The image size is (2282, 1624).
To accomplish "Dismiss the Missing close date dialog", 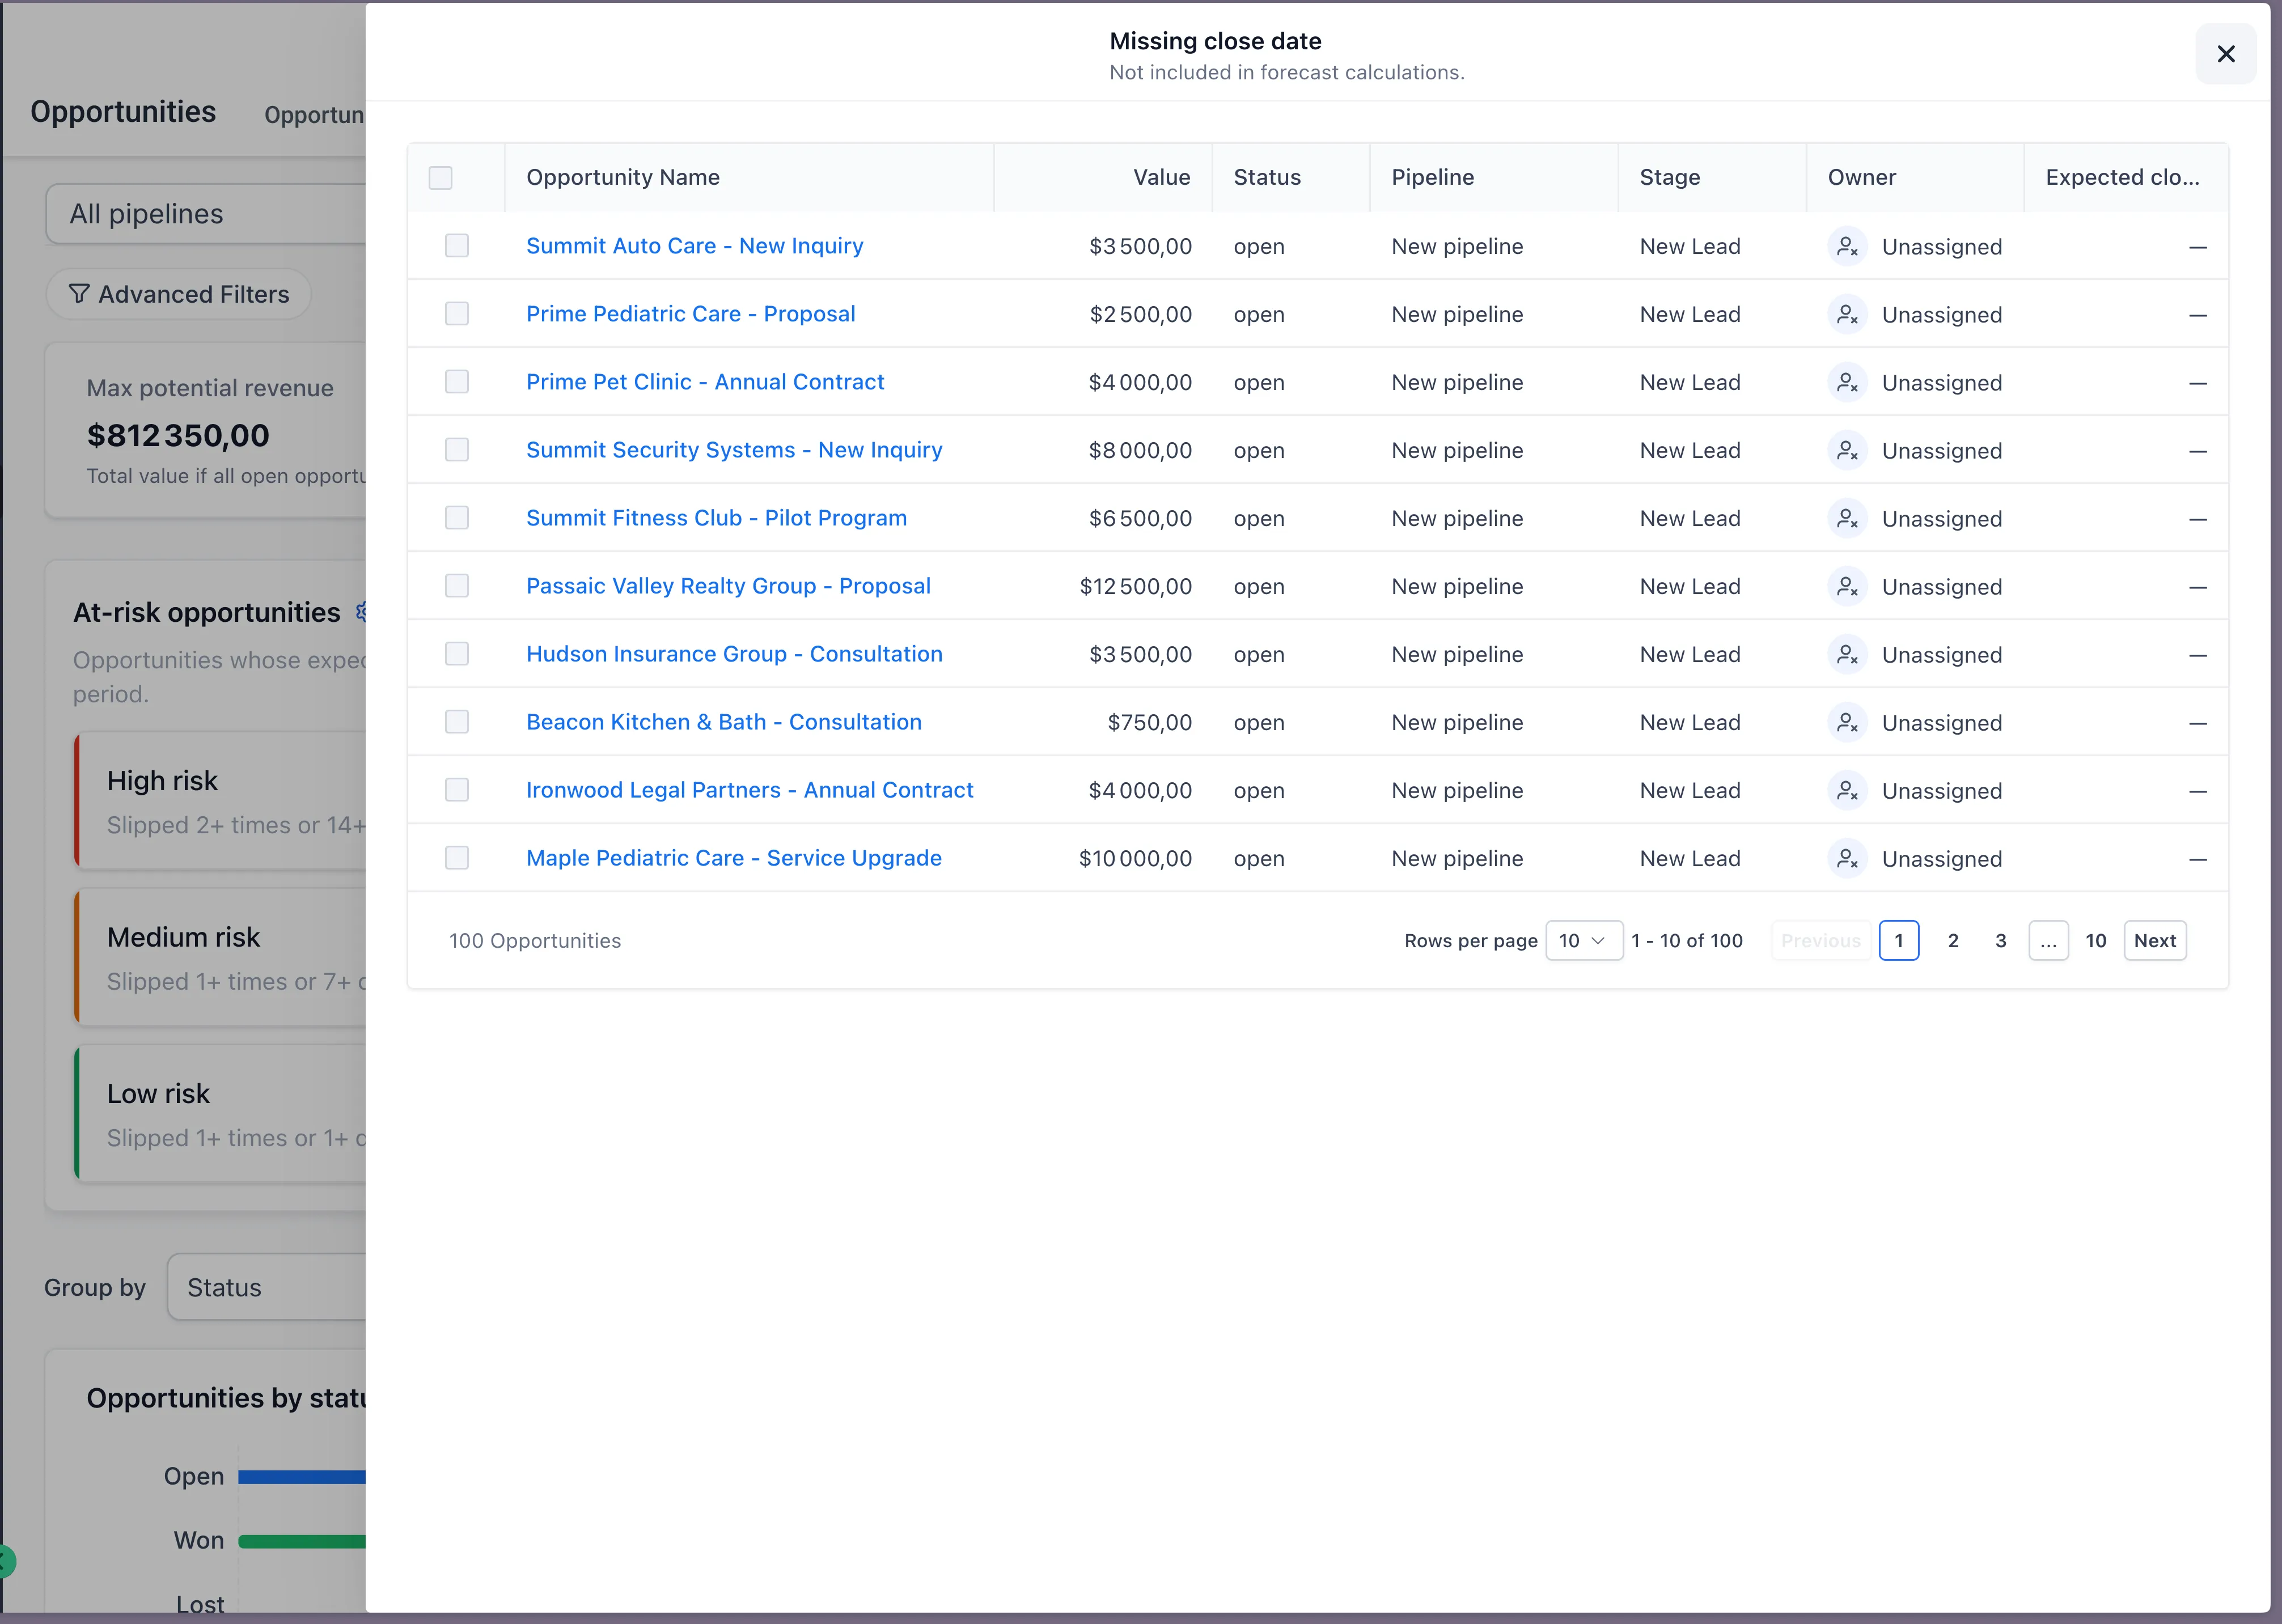I will [2226, 54].
